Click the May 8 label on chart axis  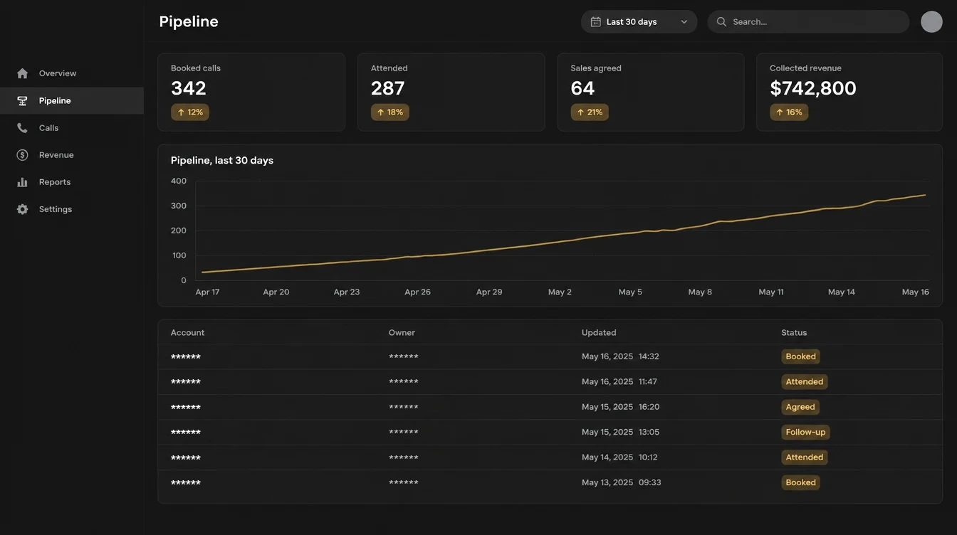pyautogui.click(x=700, y=292)
